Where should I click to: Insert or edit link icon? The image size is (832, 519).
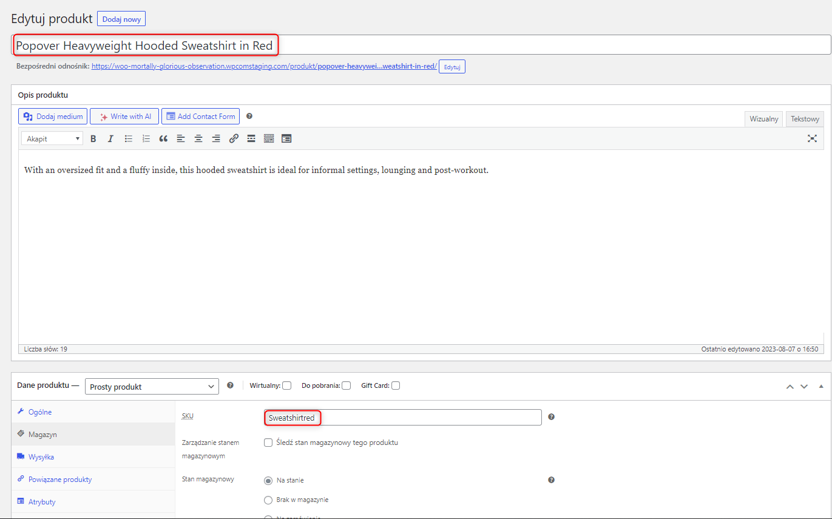(x=234, y=138)
